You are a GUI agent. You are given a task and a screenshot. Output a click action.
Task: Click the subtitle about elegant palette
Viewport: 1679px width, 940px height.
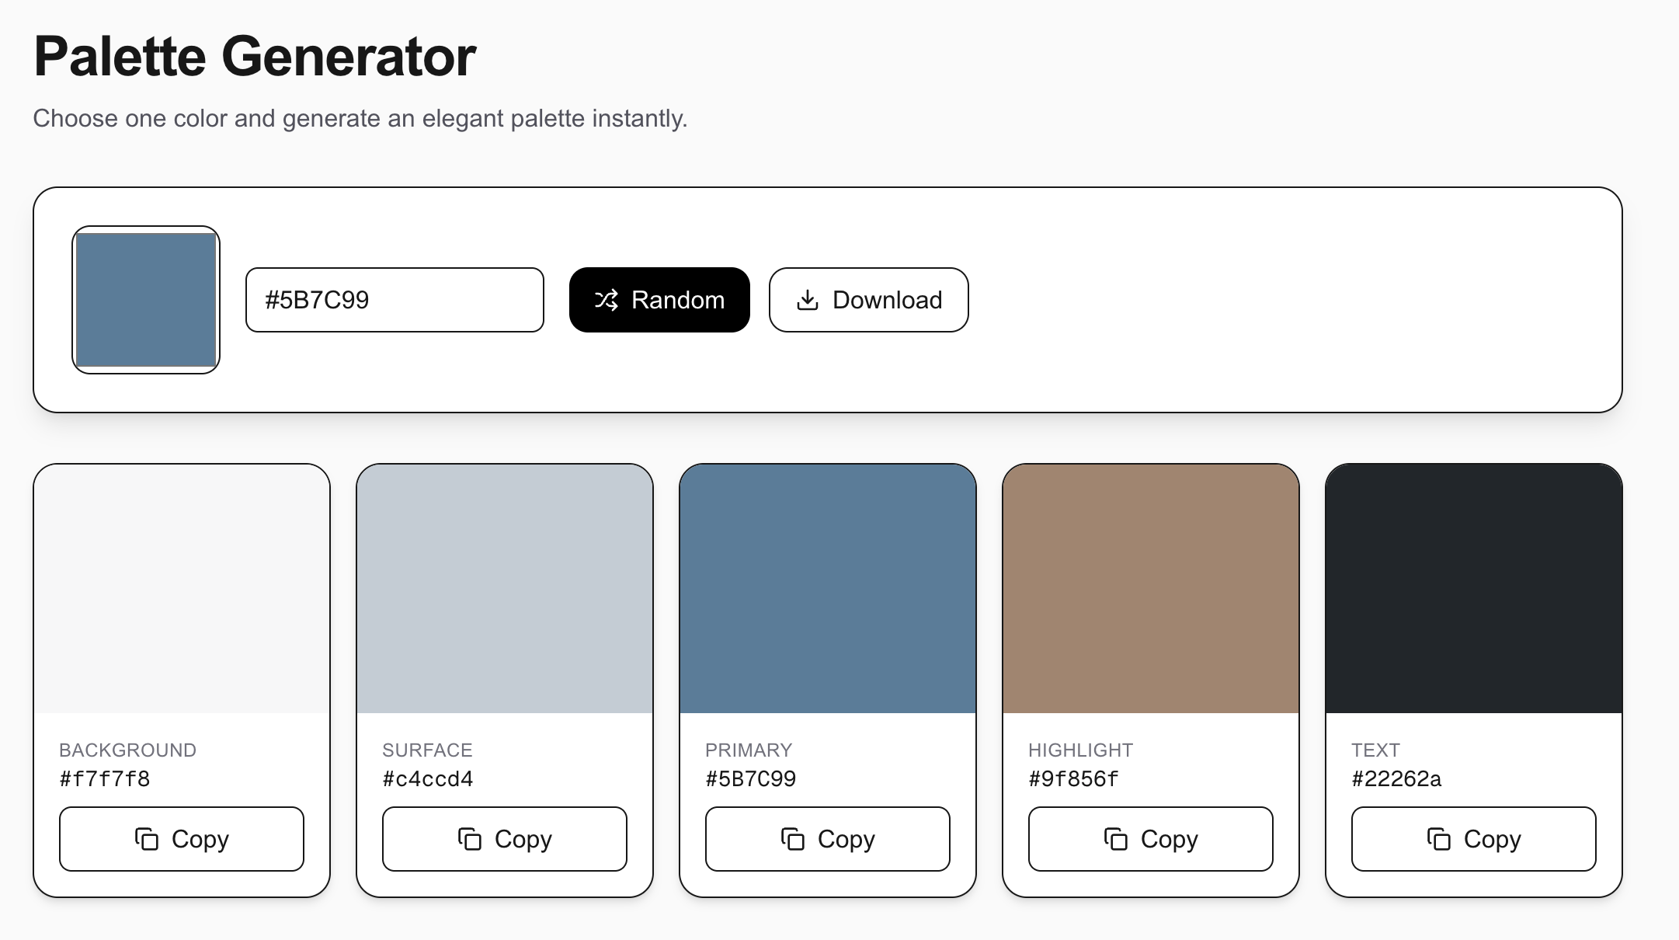point(360,118)
